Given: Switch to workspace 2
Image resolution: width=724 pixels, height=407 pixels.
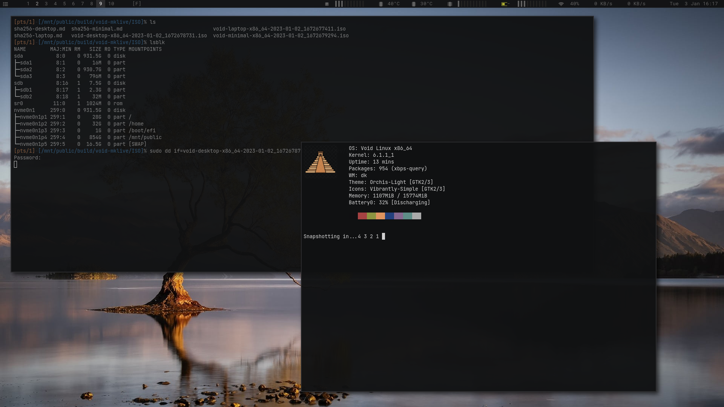Looking at the screenshot, I should [x=37, y=4].
